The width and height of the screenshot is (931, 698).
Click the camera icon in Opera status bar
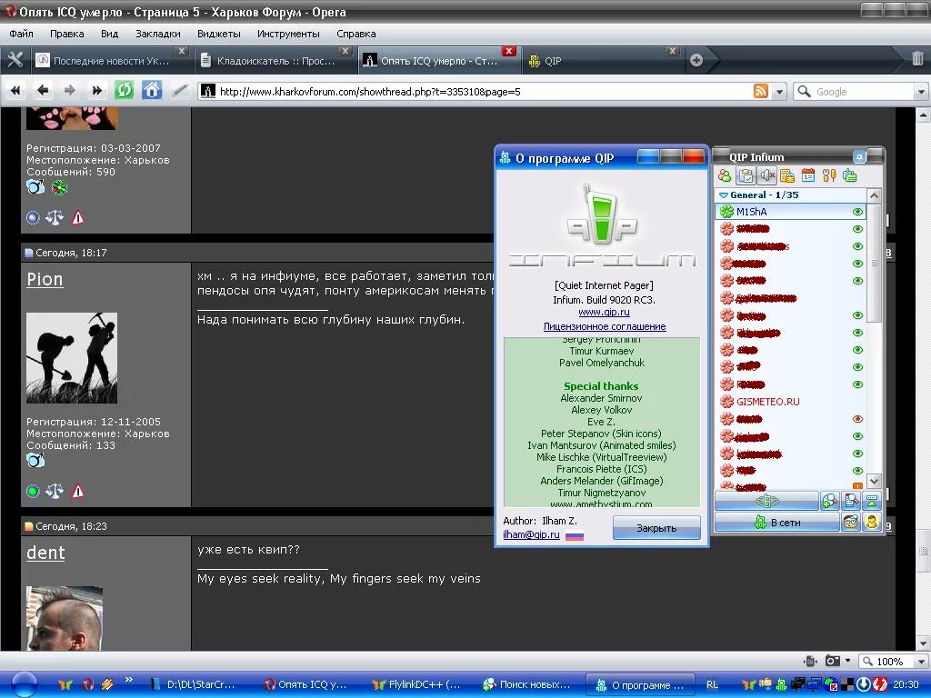tap(833, 662)
